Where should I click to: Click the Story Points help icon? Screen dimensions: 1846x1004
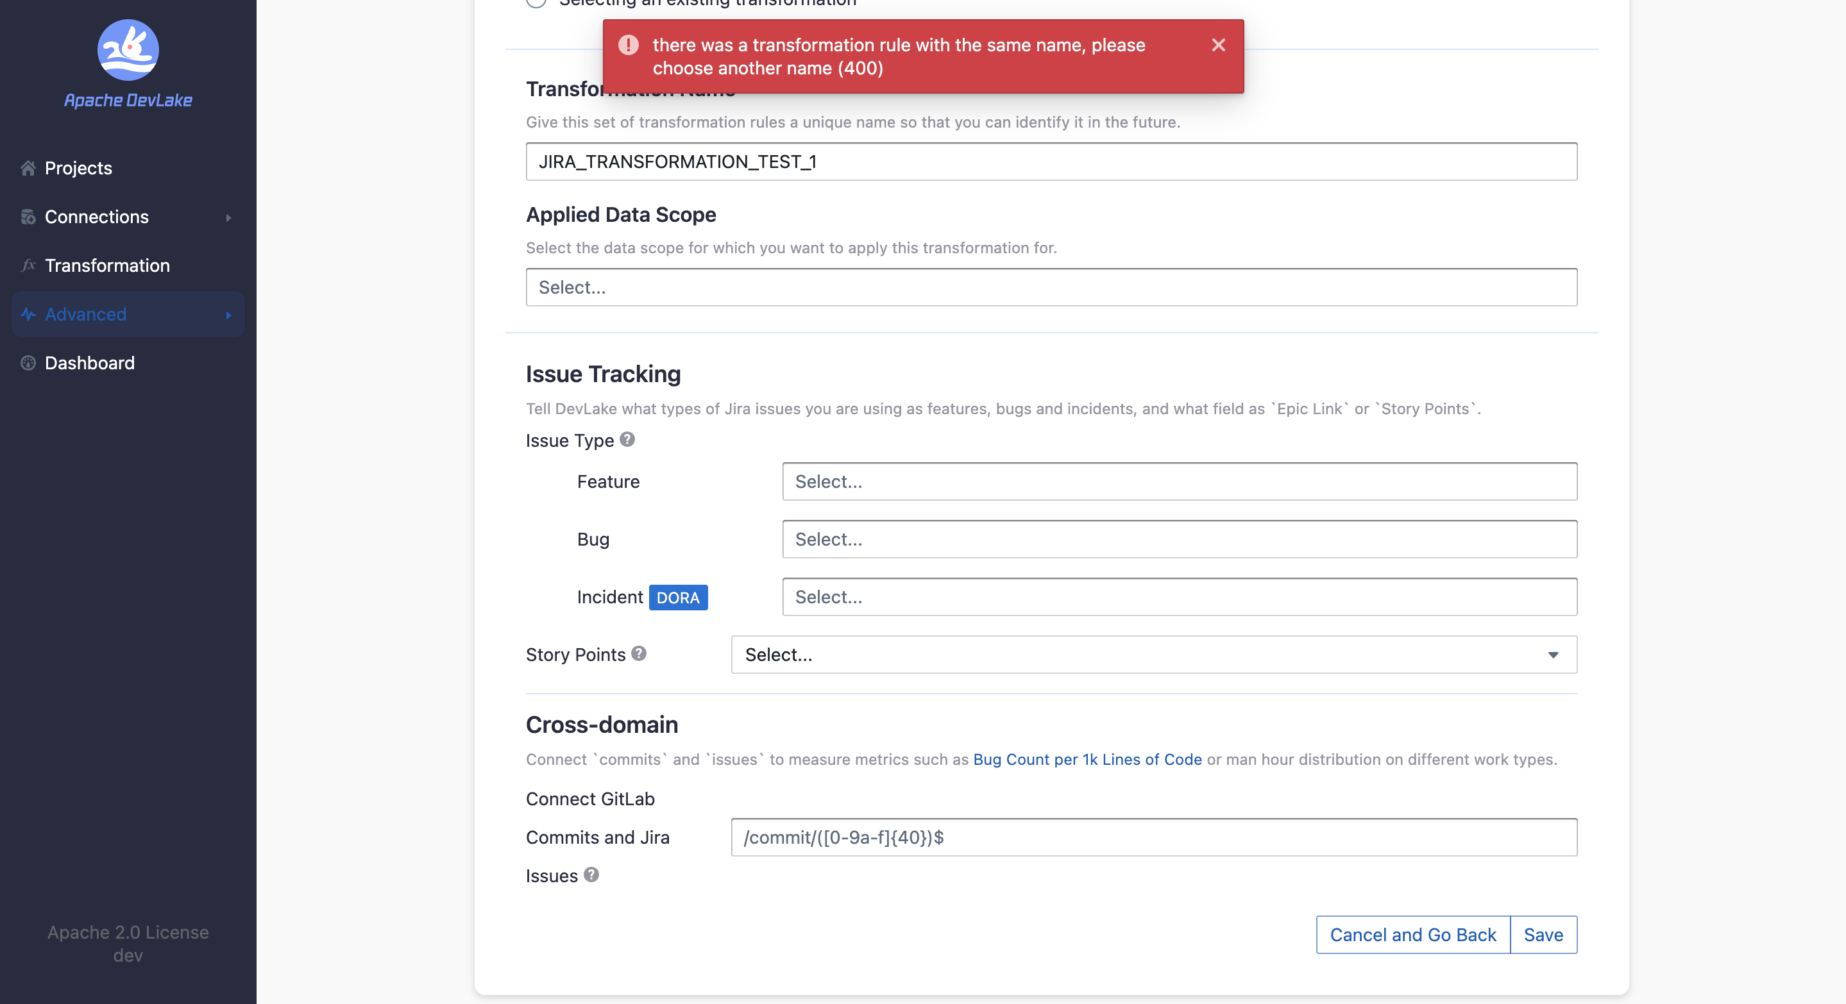tap(638, 654)
